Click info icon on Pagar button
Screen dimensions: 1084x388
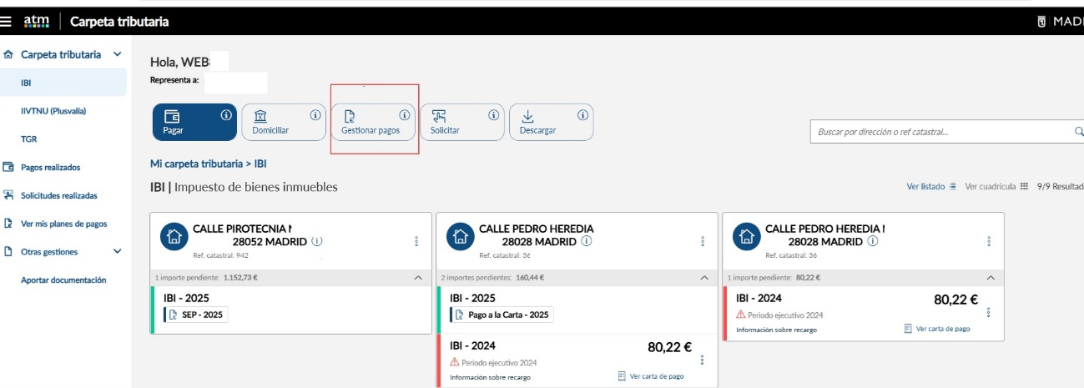[225, 115]
